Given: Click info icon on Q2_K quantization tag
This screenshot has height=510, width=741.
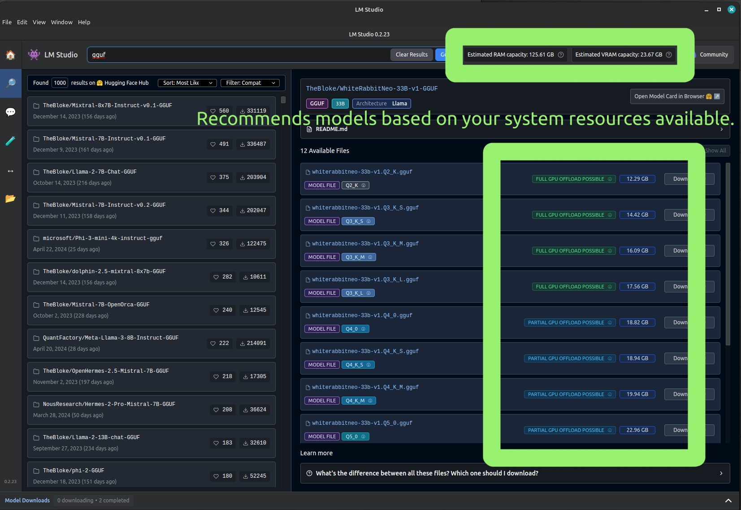Looking at the screenshot, I should coord(364,185).
